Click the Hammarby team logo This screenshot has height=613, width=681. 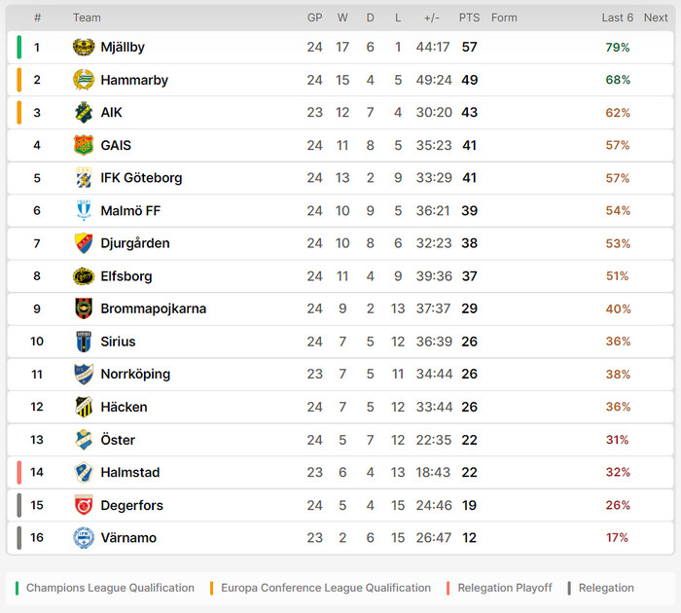(84, 80)
